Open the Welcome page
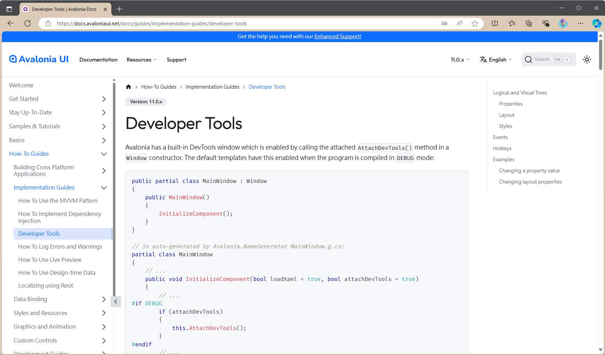The width and height of the screenshot is (605, 355). coord(21,85)
